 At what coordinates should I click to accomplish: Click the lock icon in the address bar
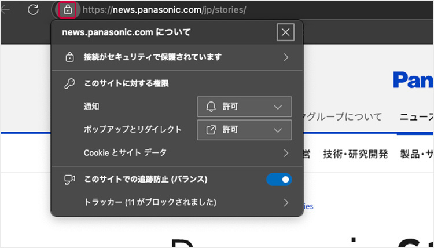68,10
